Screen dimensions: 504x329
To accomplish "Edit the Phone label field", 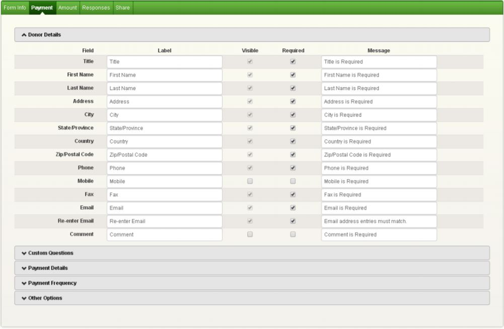I will click(165, 168).
